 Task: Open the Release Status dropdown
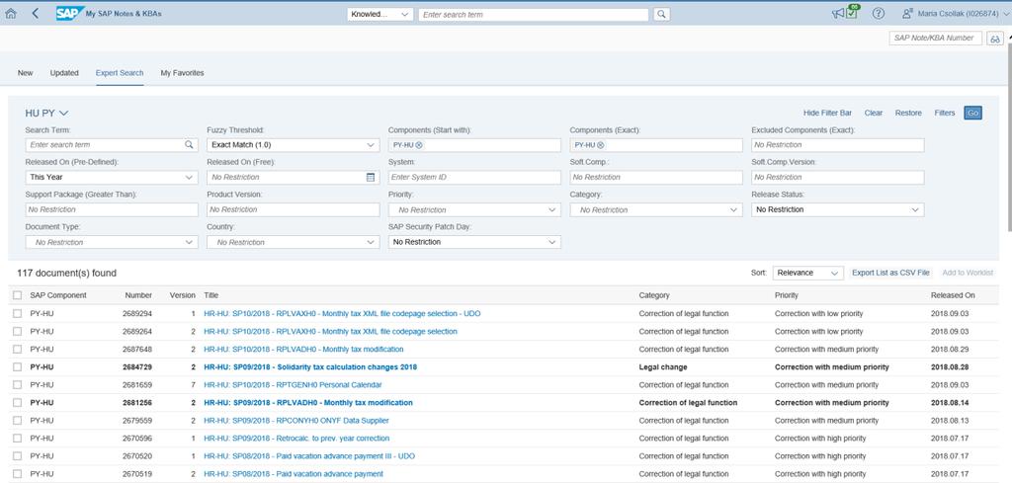pyautogui.click(x=838, y=209)
